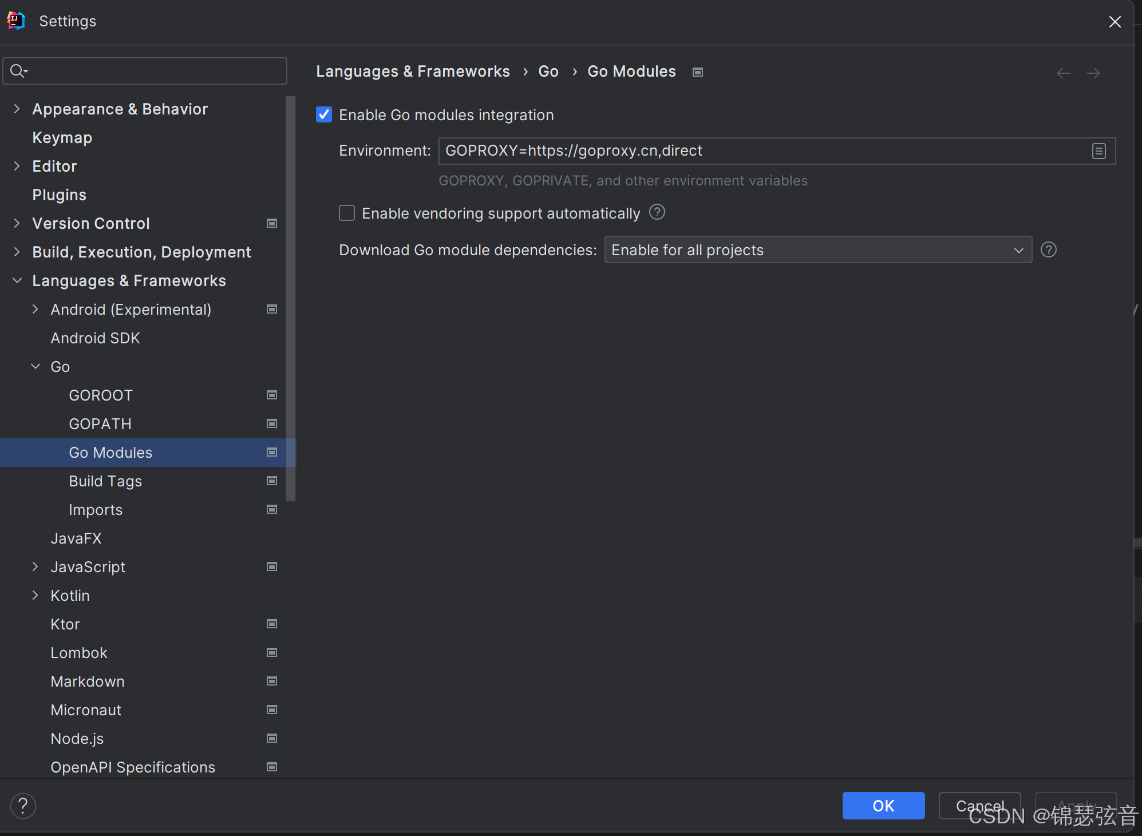The width and height of the screenshot is (1142, 836).
Task: Click the forward navigation arrow
Action: [x=1093, y=73]
